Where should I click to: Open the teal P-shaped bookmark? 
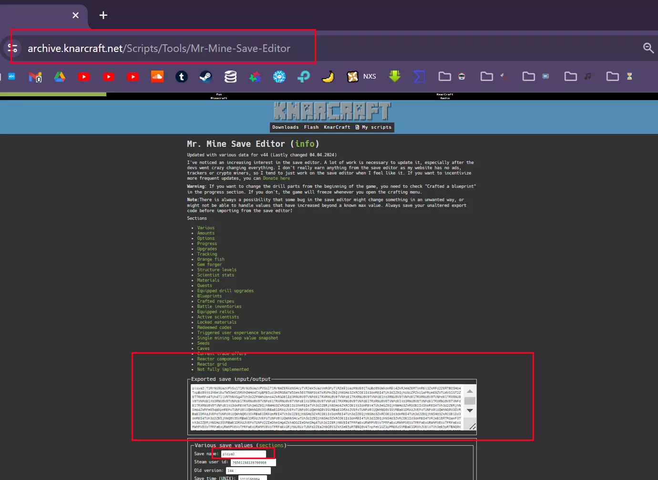(x=304, y=77)
